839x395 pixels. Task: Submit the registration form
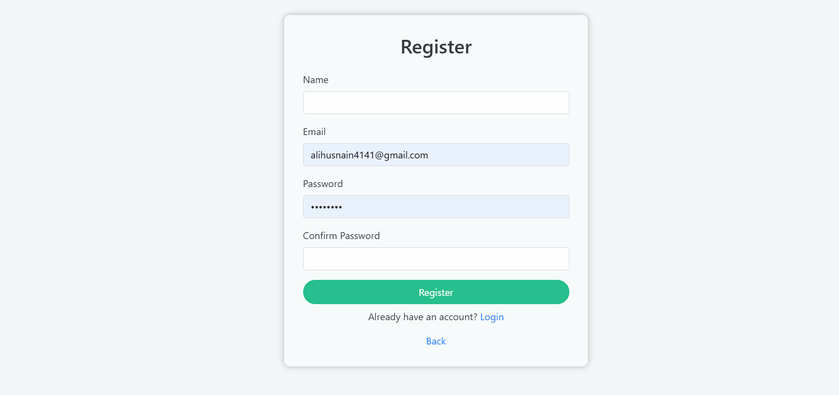click(436, 292)
